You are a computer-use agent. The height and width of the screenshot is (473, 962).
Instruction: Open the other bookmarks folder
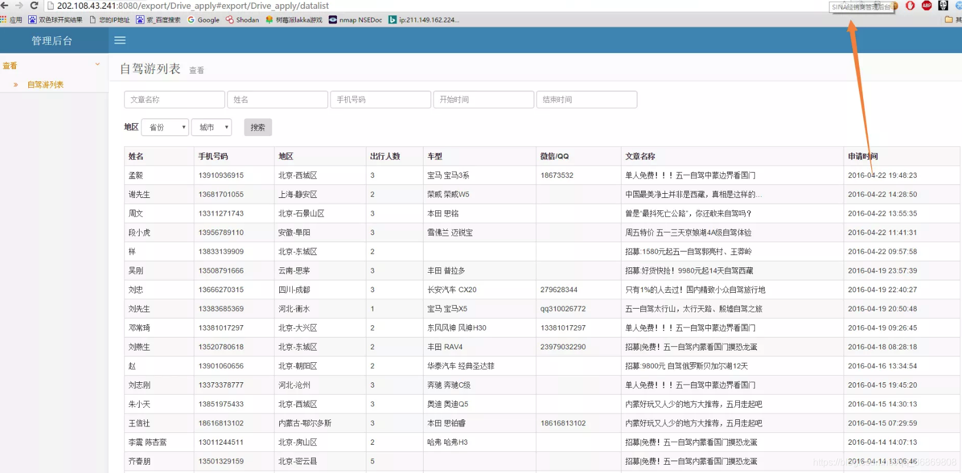click(953, 20)
